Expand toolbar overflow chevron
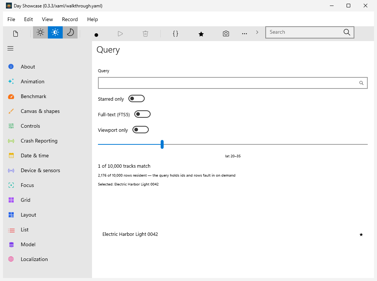 (x=257, y=32)
